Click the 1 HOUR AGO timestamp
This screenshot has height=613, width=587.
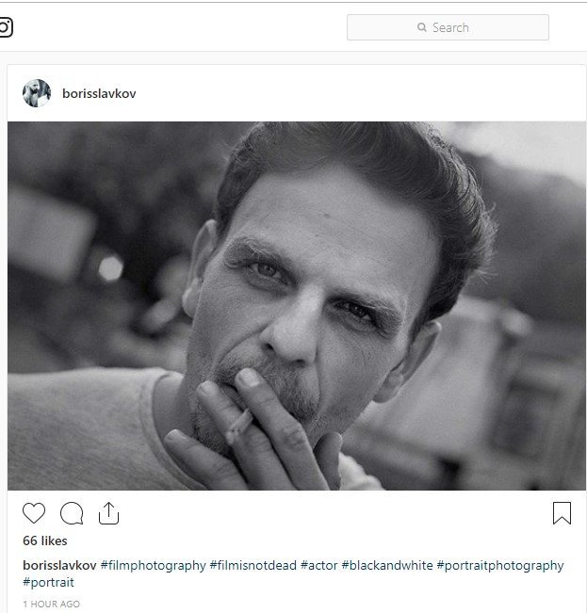pos(52,605)
